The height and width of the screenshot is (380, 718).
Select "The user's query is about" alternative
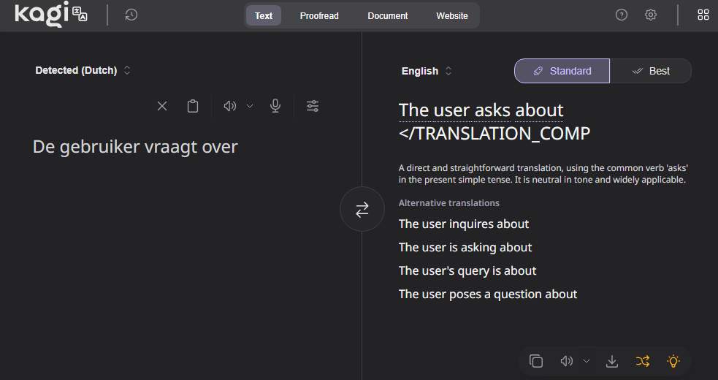tap(467, 270)
